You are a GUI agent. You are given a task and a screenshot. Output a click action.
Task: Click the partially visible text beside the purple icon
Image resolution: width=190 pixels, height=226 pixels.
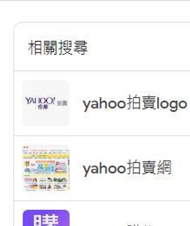coord(139,225)
